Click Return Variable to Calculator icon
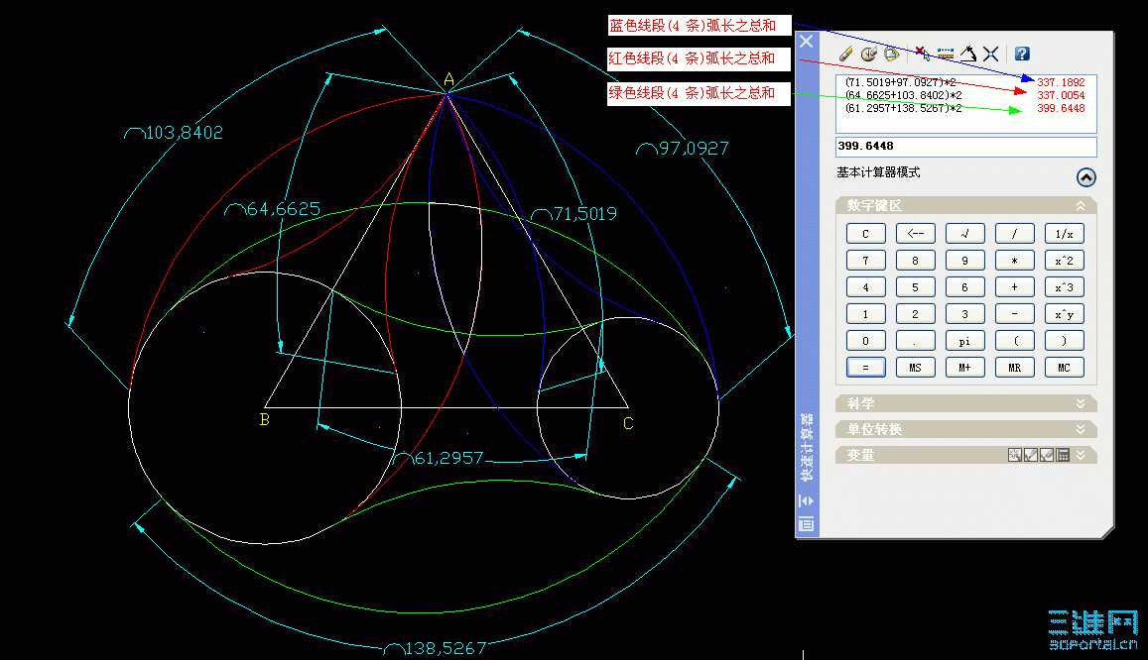This screenshot has width=1148, height=660. point(1063,455)
